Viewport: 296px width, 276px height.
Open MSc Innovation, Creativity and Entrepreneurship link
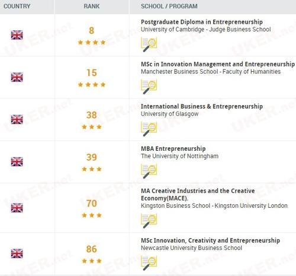210,240
